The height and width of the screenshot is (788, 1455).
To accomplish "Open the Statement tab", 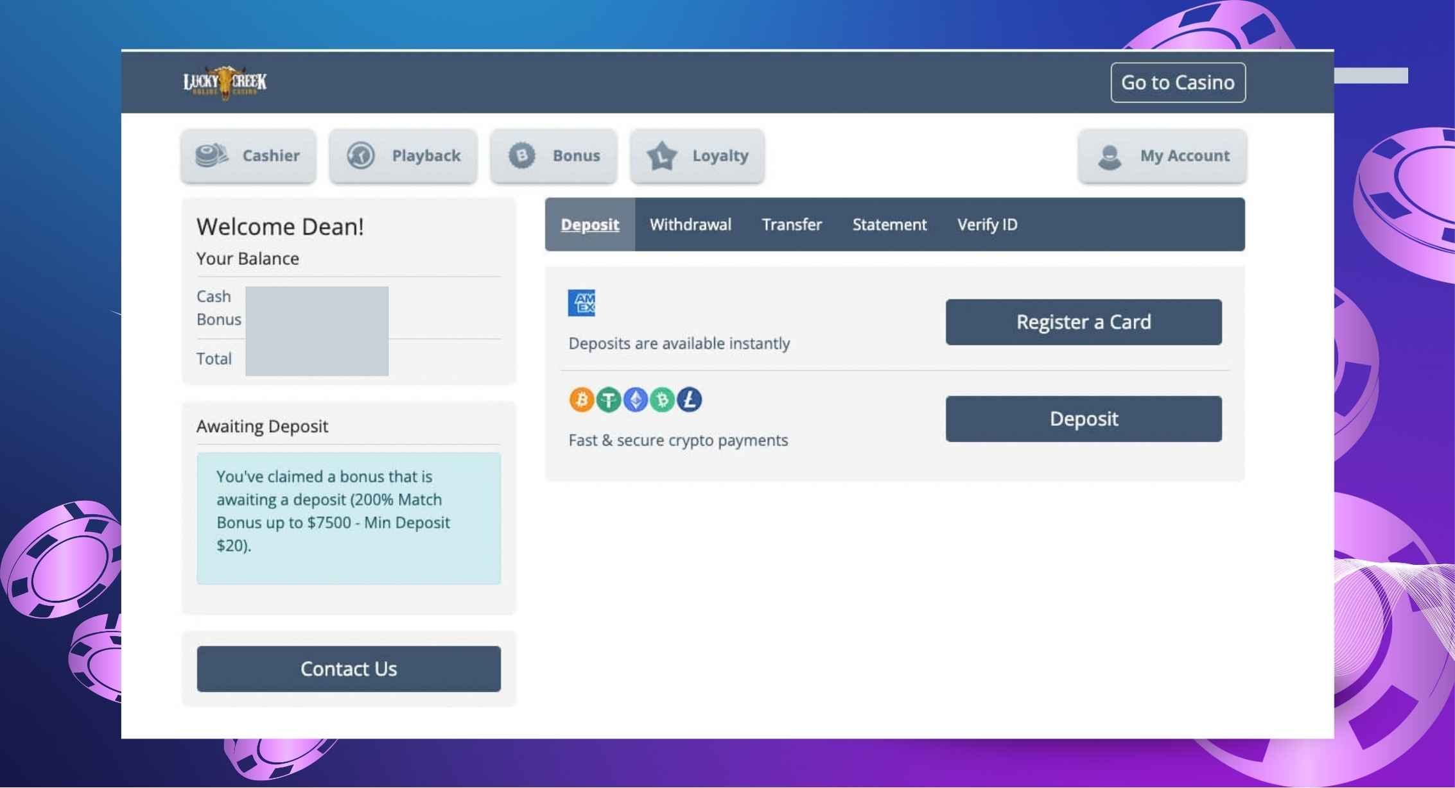I will click(x=889, y=225).
